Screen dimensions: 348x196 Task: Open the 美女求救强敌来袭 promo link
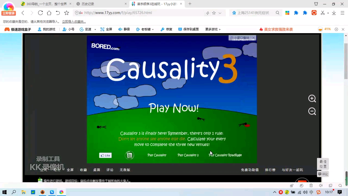coord(276,29)
